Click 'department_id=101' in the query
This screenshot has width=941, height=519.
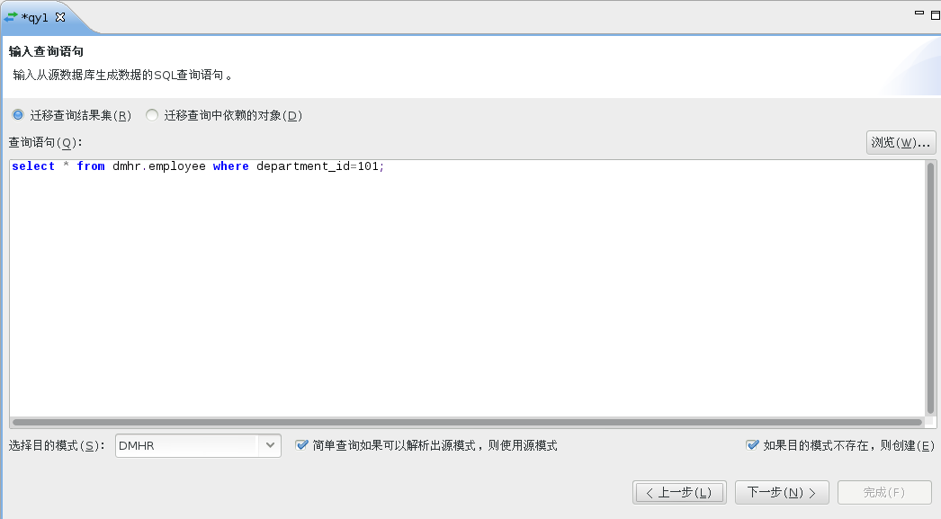[x=318, y=166]
